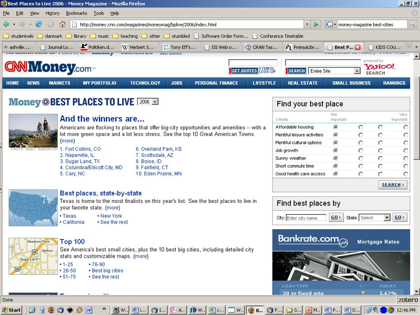Launch Word from quick launch bar

click(x=89, y=310)
